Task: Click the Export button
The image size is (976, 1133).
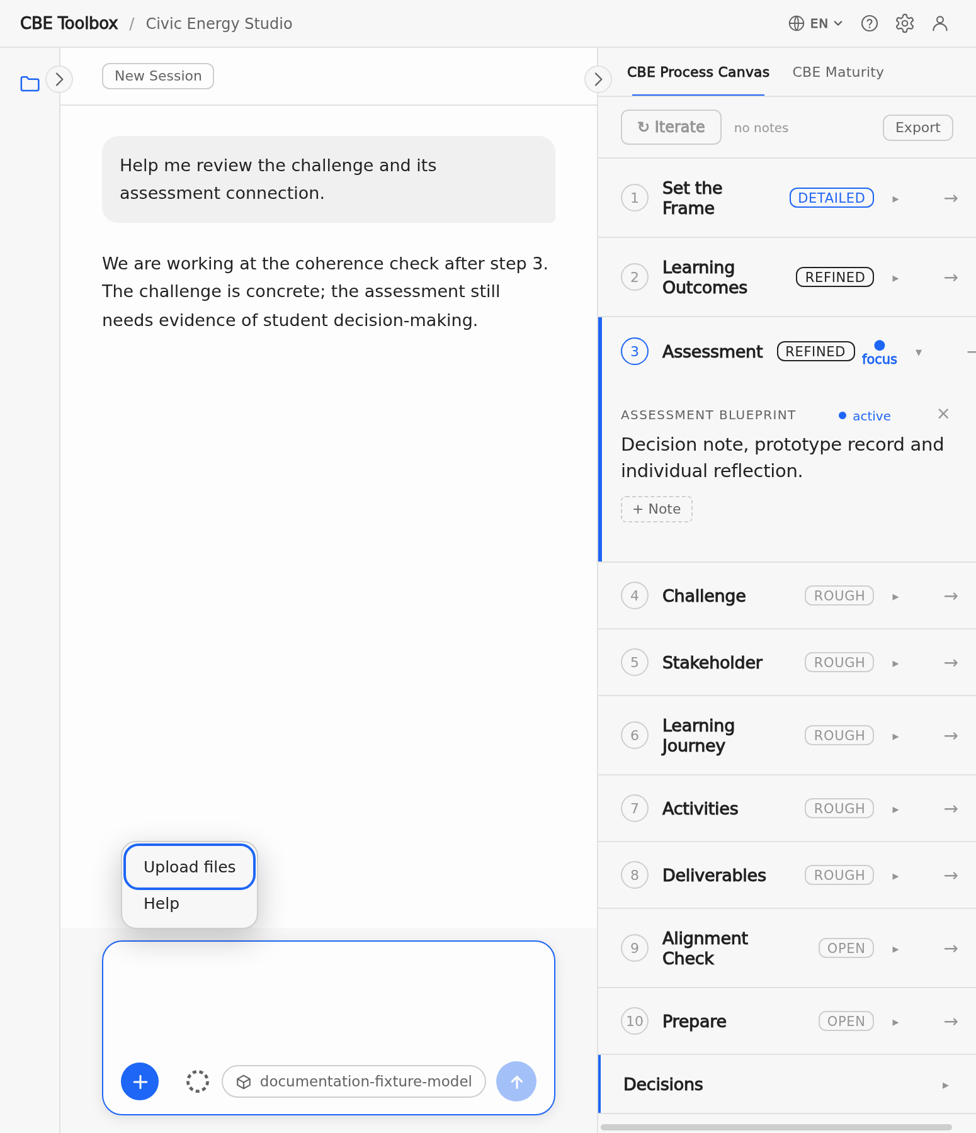Action: click(x=917, y=128)
